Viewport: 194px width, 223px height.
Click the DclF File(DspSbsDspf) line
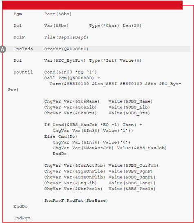coord(51,37)
